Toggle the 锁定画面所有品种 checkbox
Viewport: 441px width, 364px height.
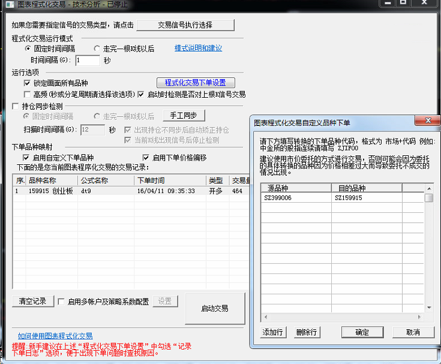27,83
